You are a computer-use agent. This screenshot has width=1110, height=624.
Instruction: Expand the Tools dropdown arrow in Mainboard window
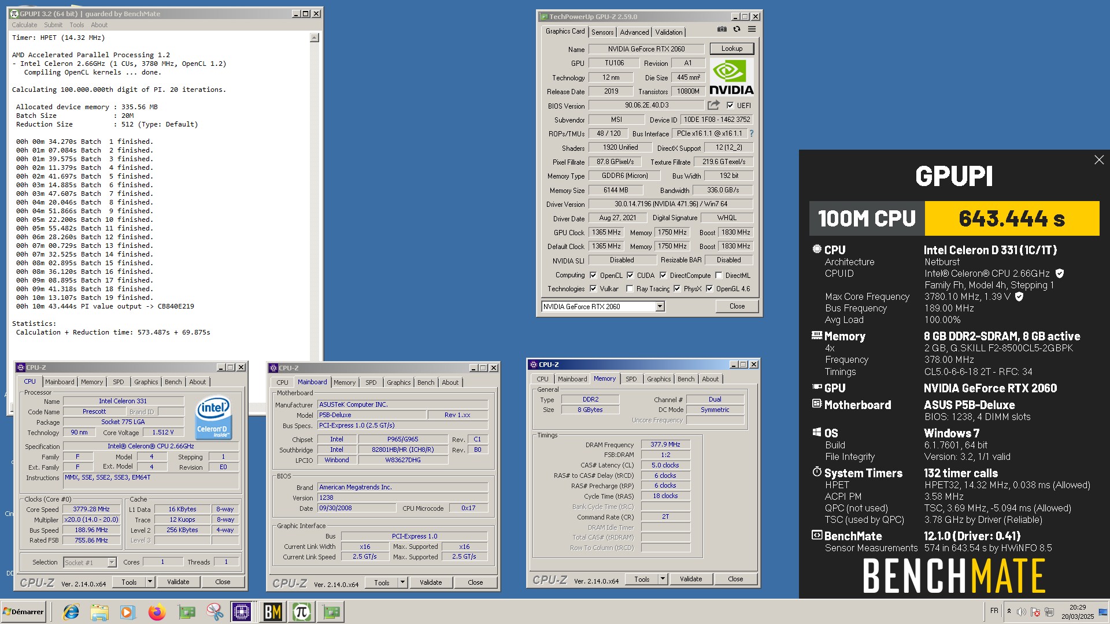pyautogui.click(x=402, y=582)
